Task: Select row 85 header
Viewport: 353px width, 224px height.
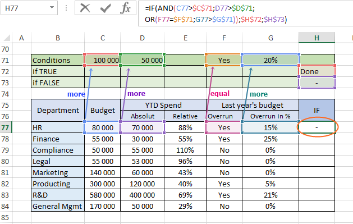Action: click(6, 217)
